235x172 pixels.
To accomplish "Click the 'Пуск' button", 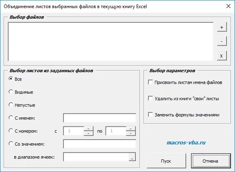I will (166, 161).
